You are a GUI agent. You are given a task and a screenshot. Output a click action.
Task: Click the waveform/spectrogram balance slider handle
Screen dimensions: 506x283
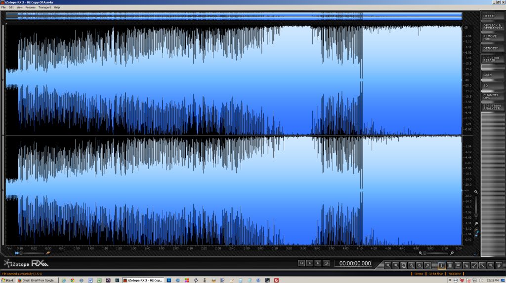[21, 253]
